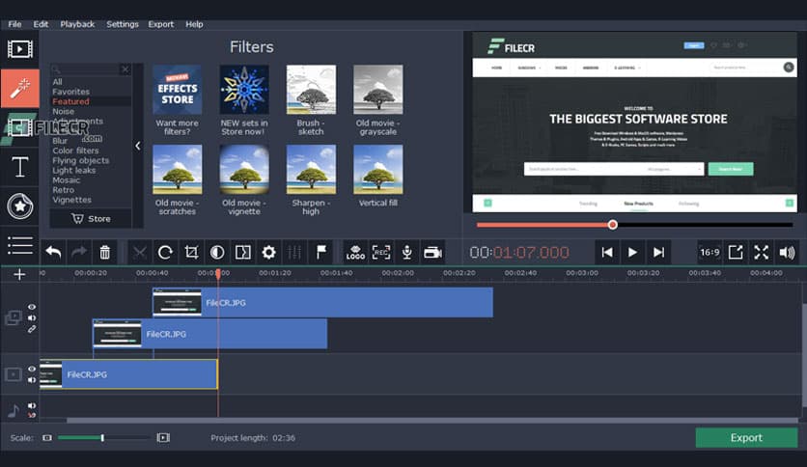Add a new track with plus icon

point(19,274)
